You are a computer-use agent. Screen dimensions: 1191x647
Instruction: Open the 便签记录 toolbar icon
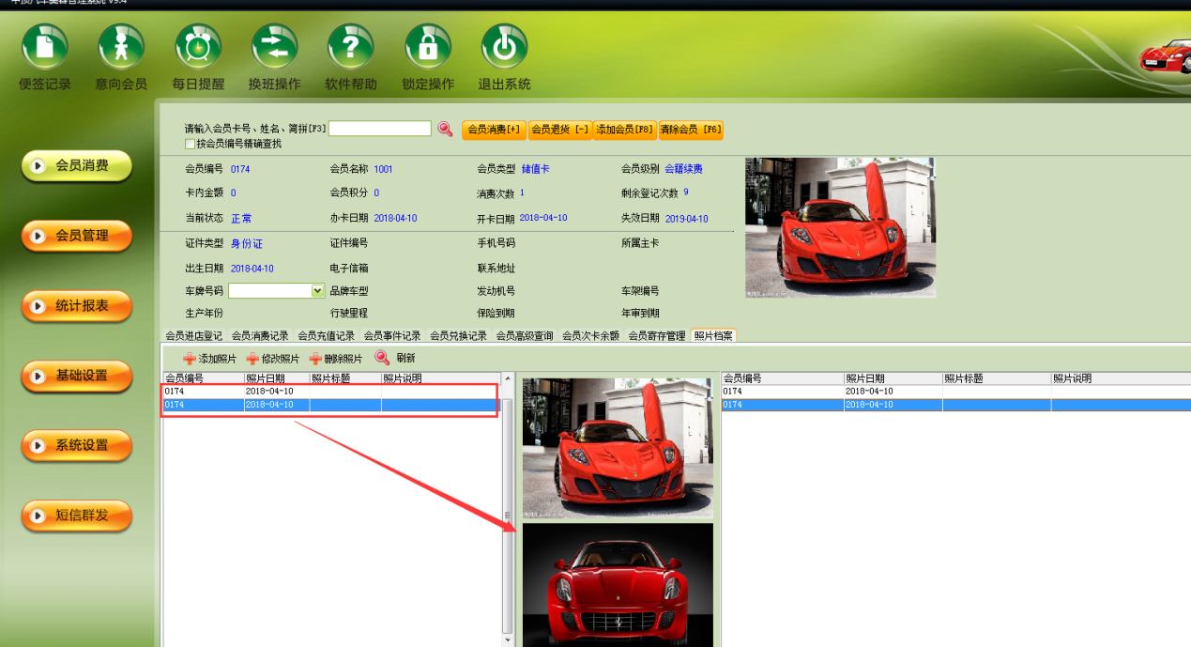pos(45,47)
